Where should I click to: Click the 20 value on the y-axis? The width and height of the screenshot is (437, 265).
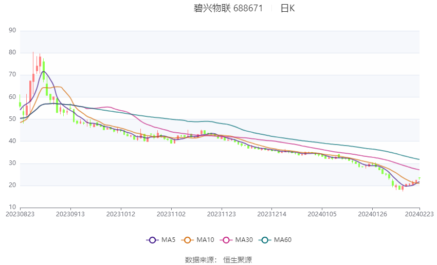coord(12,185)
